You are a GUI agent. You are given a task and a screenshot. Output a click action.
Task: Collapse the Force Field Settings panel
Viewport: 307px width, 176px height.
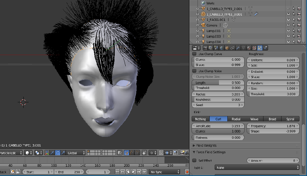[x=194, y=152]
